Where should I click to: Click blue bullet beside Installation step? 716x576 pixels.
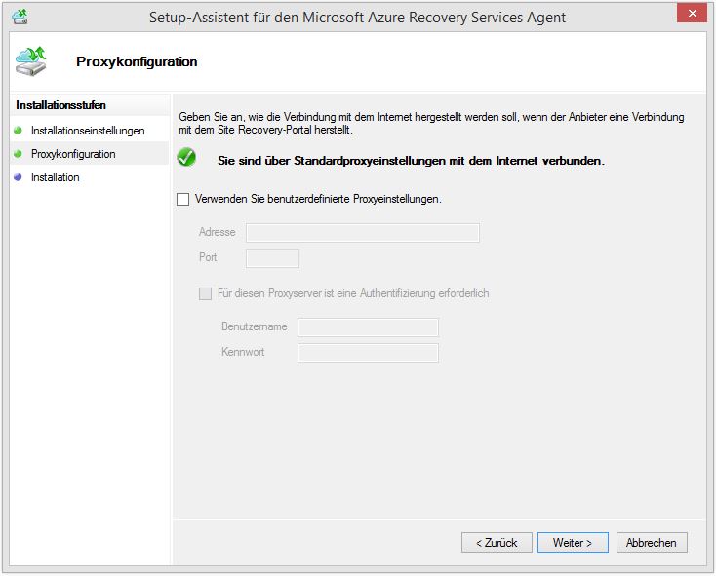pyautogui.click(x=18, y=177)
